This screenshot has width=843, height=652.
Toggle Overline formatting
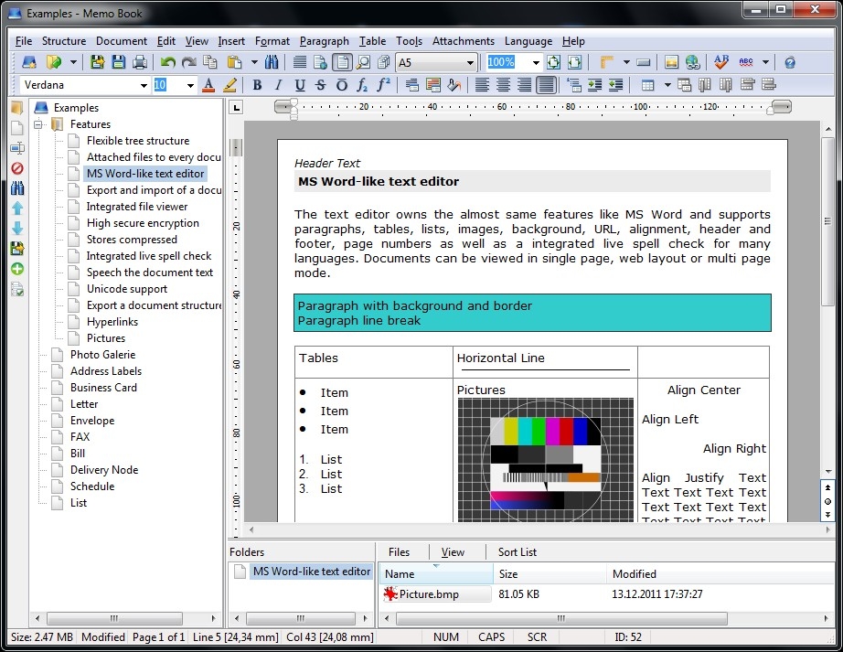[x=341, y=85]
